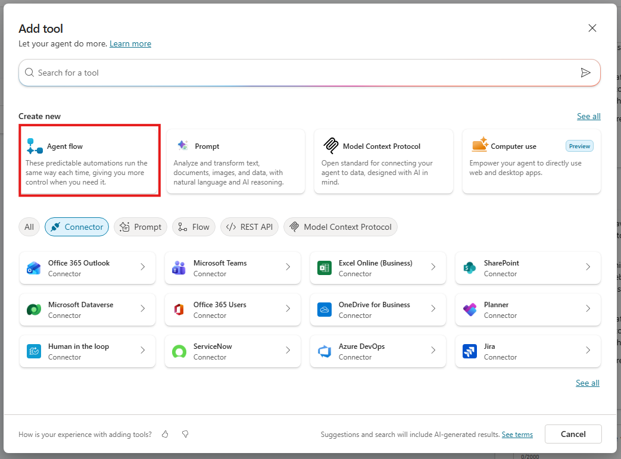
Task: Click the Computer use description text
Action: 525,168
